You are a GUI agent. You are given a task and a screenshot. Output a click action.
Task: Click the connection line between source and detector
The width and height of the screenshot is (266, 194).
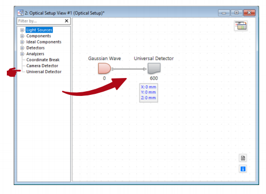click(129, 69)
